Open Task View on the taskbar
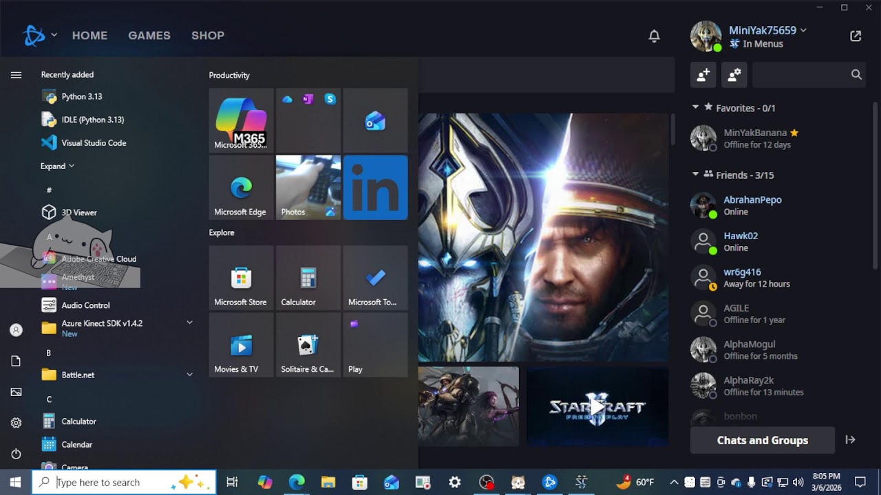This screenshot has width=881, height=495. (x=232, y=482)
